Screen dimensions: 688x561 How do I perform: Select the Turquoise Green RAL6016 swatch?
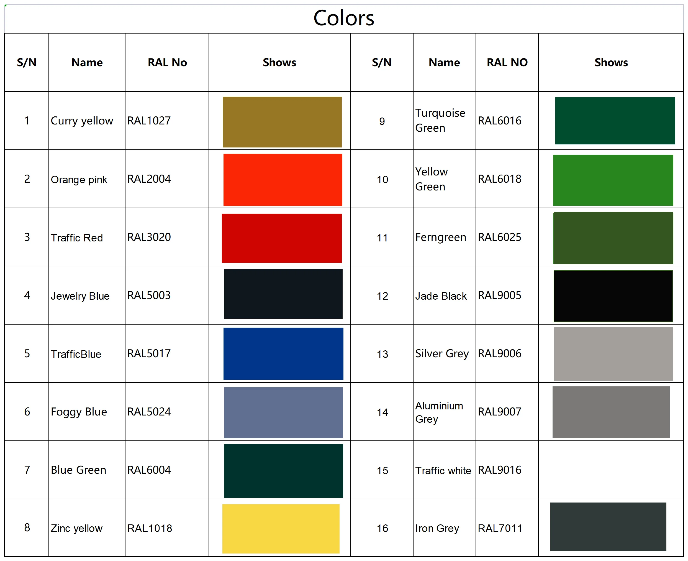pos(615,121)
